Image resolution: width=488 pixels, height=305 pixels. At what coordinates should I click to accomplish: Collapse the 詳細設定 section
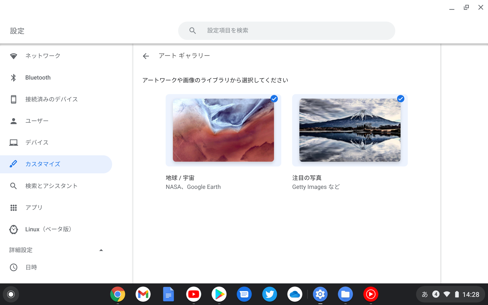tap(101, 250)
